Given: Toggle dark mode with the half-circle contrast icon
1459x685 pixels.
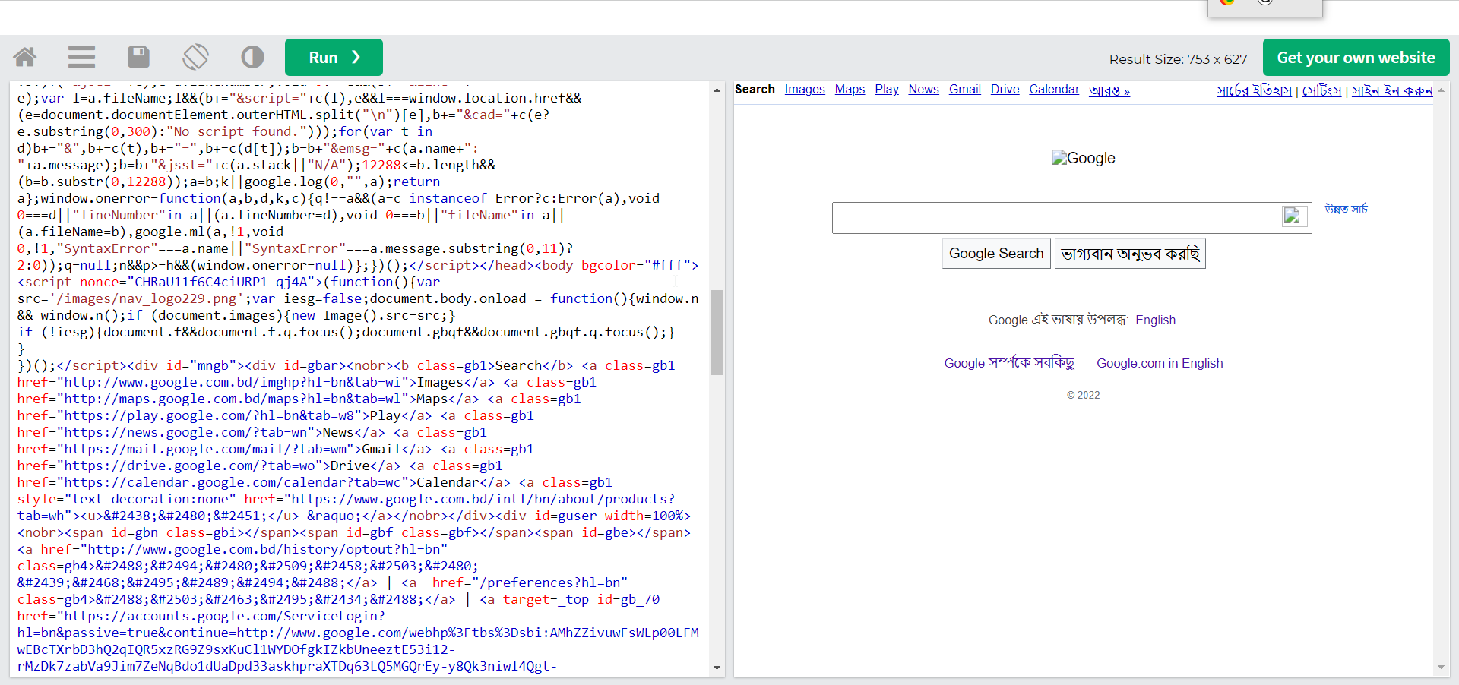Looking at the screenshot, I should (252, 57).
